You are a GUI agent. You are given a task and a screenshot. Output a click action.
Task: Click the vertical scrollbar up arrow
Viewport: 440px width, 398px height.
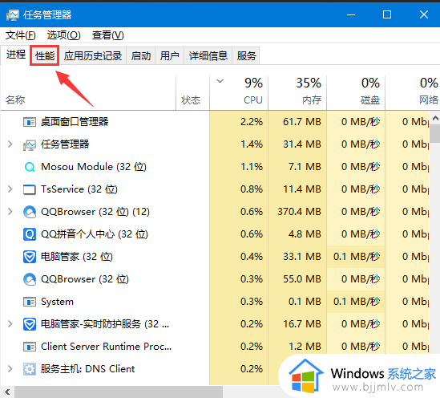tap(434, 119)
